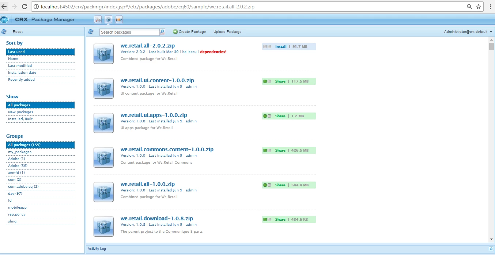Open we.retail.all-1.0.0.zip package title

pos(148,184)
